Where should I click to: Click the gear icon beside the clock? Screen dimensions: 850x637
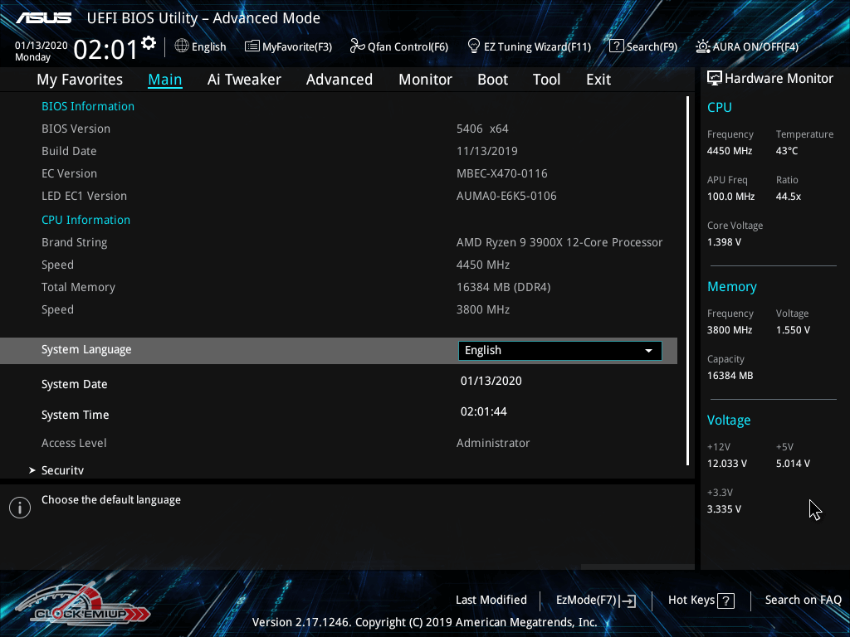click(x=149, y=42)
